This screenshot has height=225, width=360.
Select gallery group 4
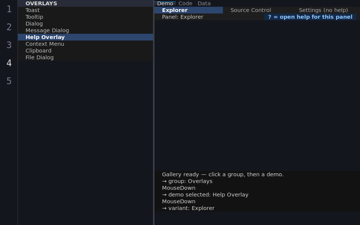[9, 63]
